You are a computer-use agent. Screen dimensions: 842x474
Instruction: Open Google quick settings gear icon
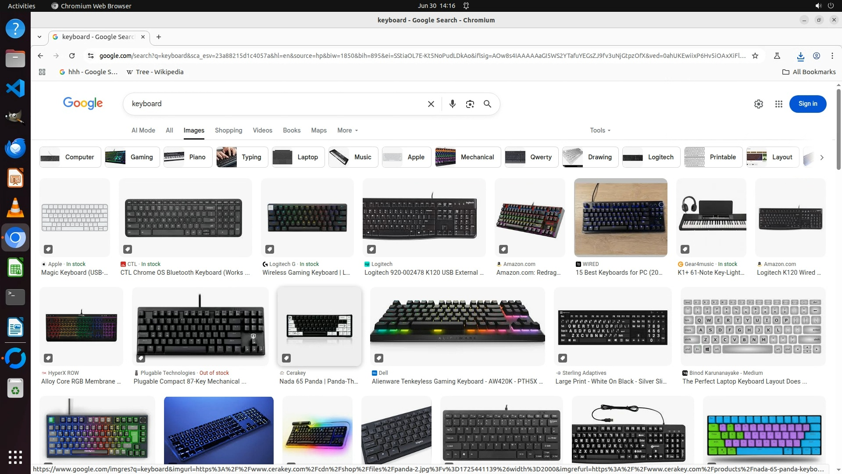click(x=758, y=104)
